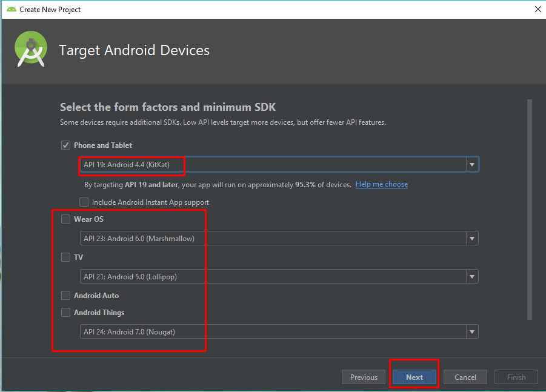546x392 pixels.
Task: Click the greyed-out Finish button
Action: pos(516,377)
